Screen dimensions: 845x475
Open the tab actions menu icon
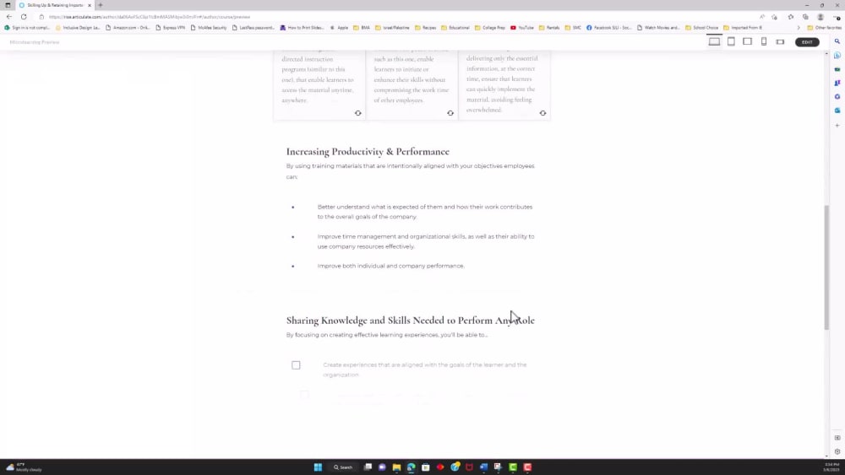[8, 5]
